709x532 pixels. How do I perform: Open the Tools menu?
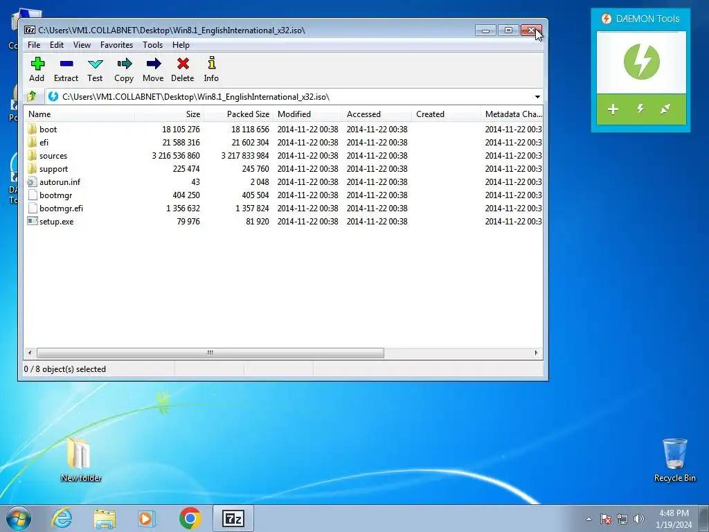point(152,45)
